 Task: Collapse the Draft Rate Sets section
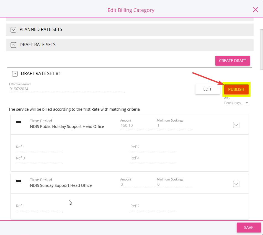pyautogui.click(x=13, y=45)
